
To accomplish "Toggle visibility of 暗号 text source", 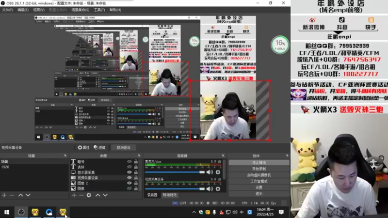I will (x=129, y=161).
